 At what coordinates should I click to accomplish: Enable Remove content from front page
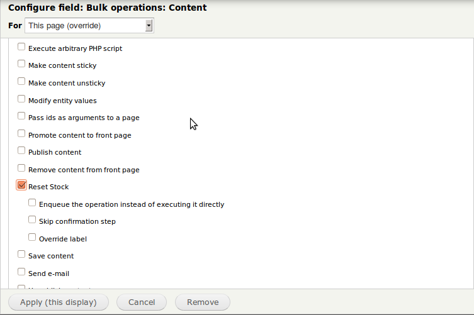pyautogui.click(x=21, y=169)
